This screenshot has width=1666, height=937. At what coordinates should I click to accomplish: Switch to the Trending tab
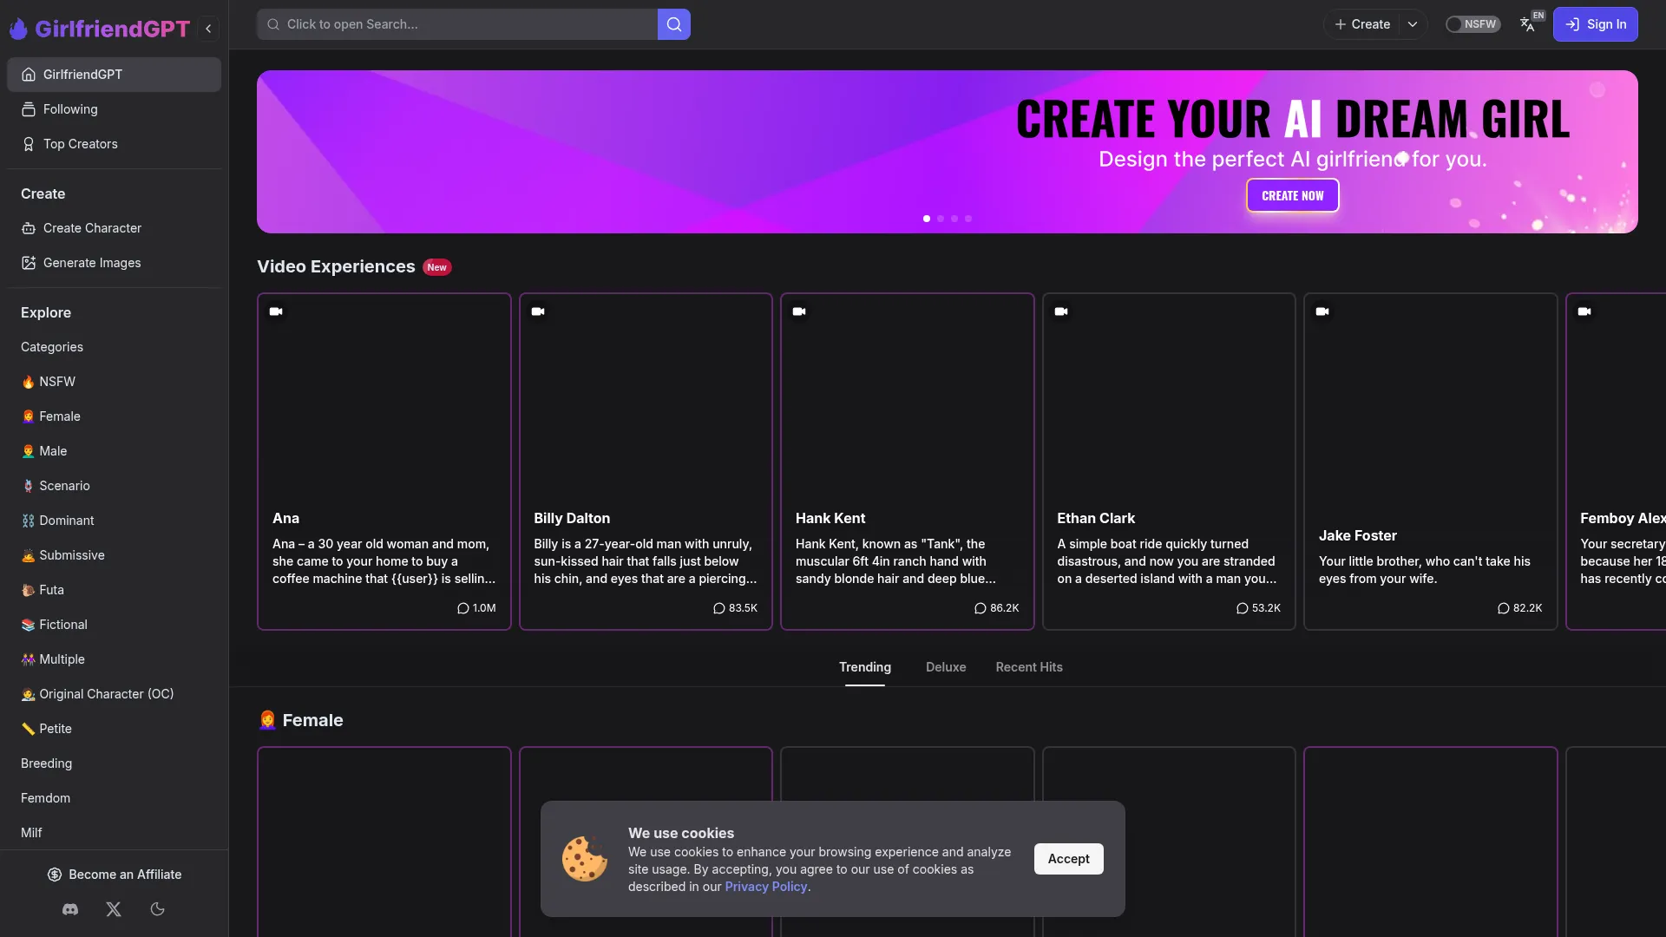(x=865, y=667)
